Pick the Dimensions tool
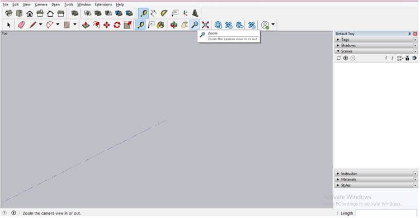 coord(154,13)
